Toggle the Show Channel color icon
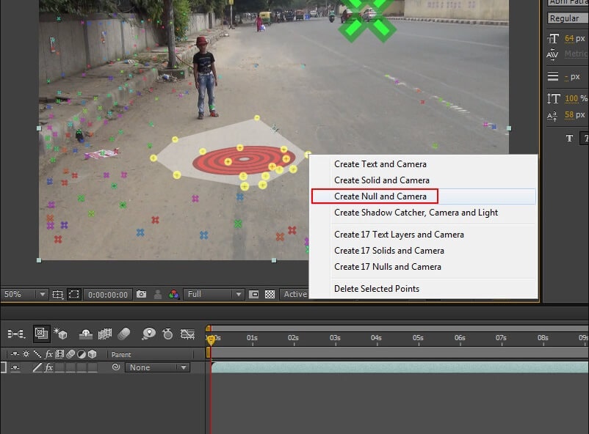The width and height of the screenshot is (589, 434). pos(173,293)
